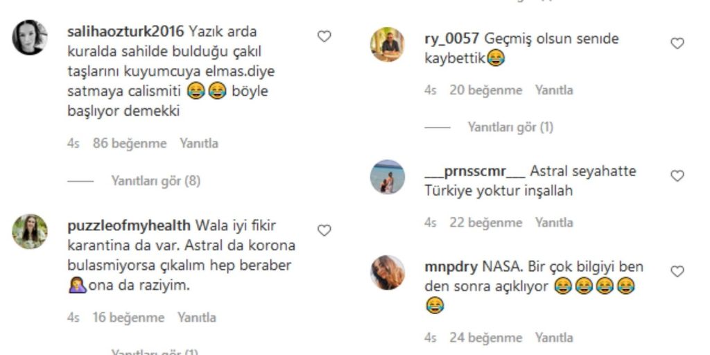Click Yanıtla beneath mnpdry's comment
Screen dimensions: 710x355
click(x=554, y=338)
